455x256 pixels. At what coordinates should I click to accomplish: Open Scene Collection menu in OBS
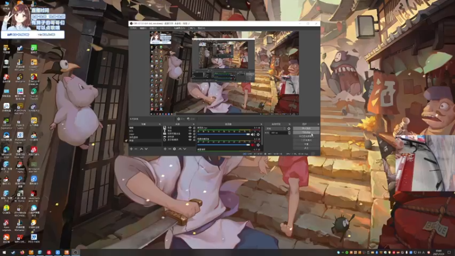coord(179,28)
